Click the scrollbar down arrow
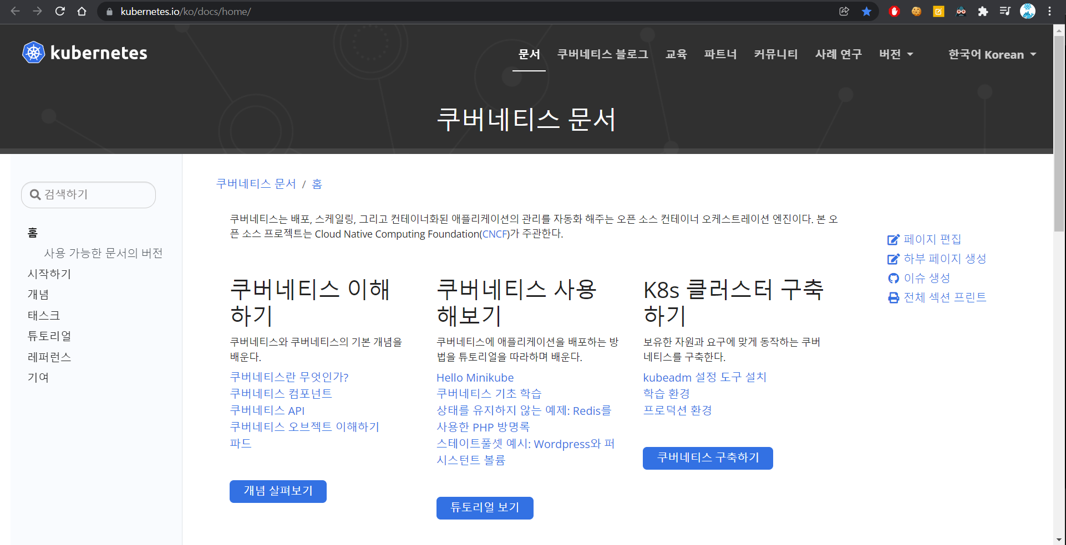This screenshot has height=545, width=1066. [1059, 539]
